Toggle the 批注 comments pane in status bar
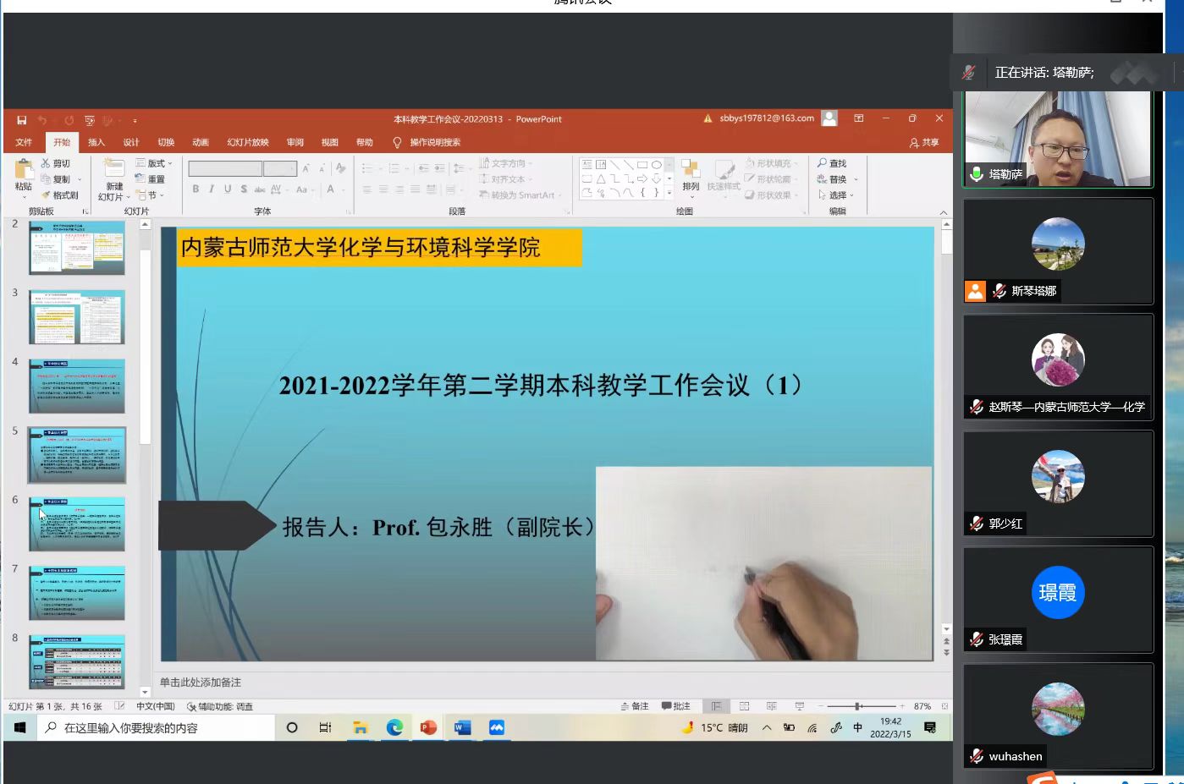The image size is (1184, 784). click(675, 706)
